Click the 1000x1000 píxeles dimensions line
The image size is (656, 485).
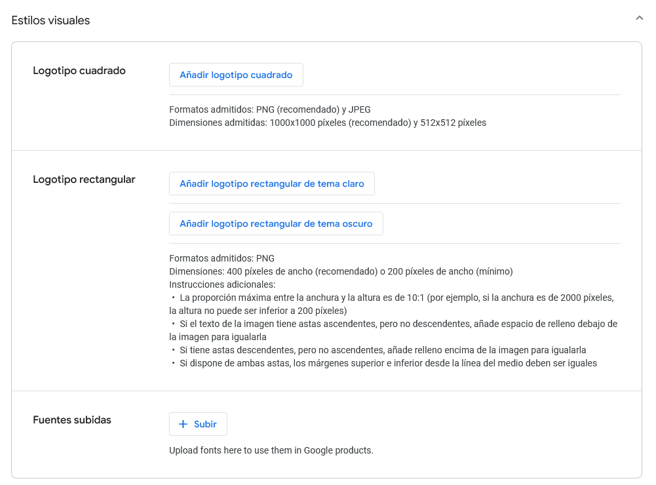328,122
